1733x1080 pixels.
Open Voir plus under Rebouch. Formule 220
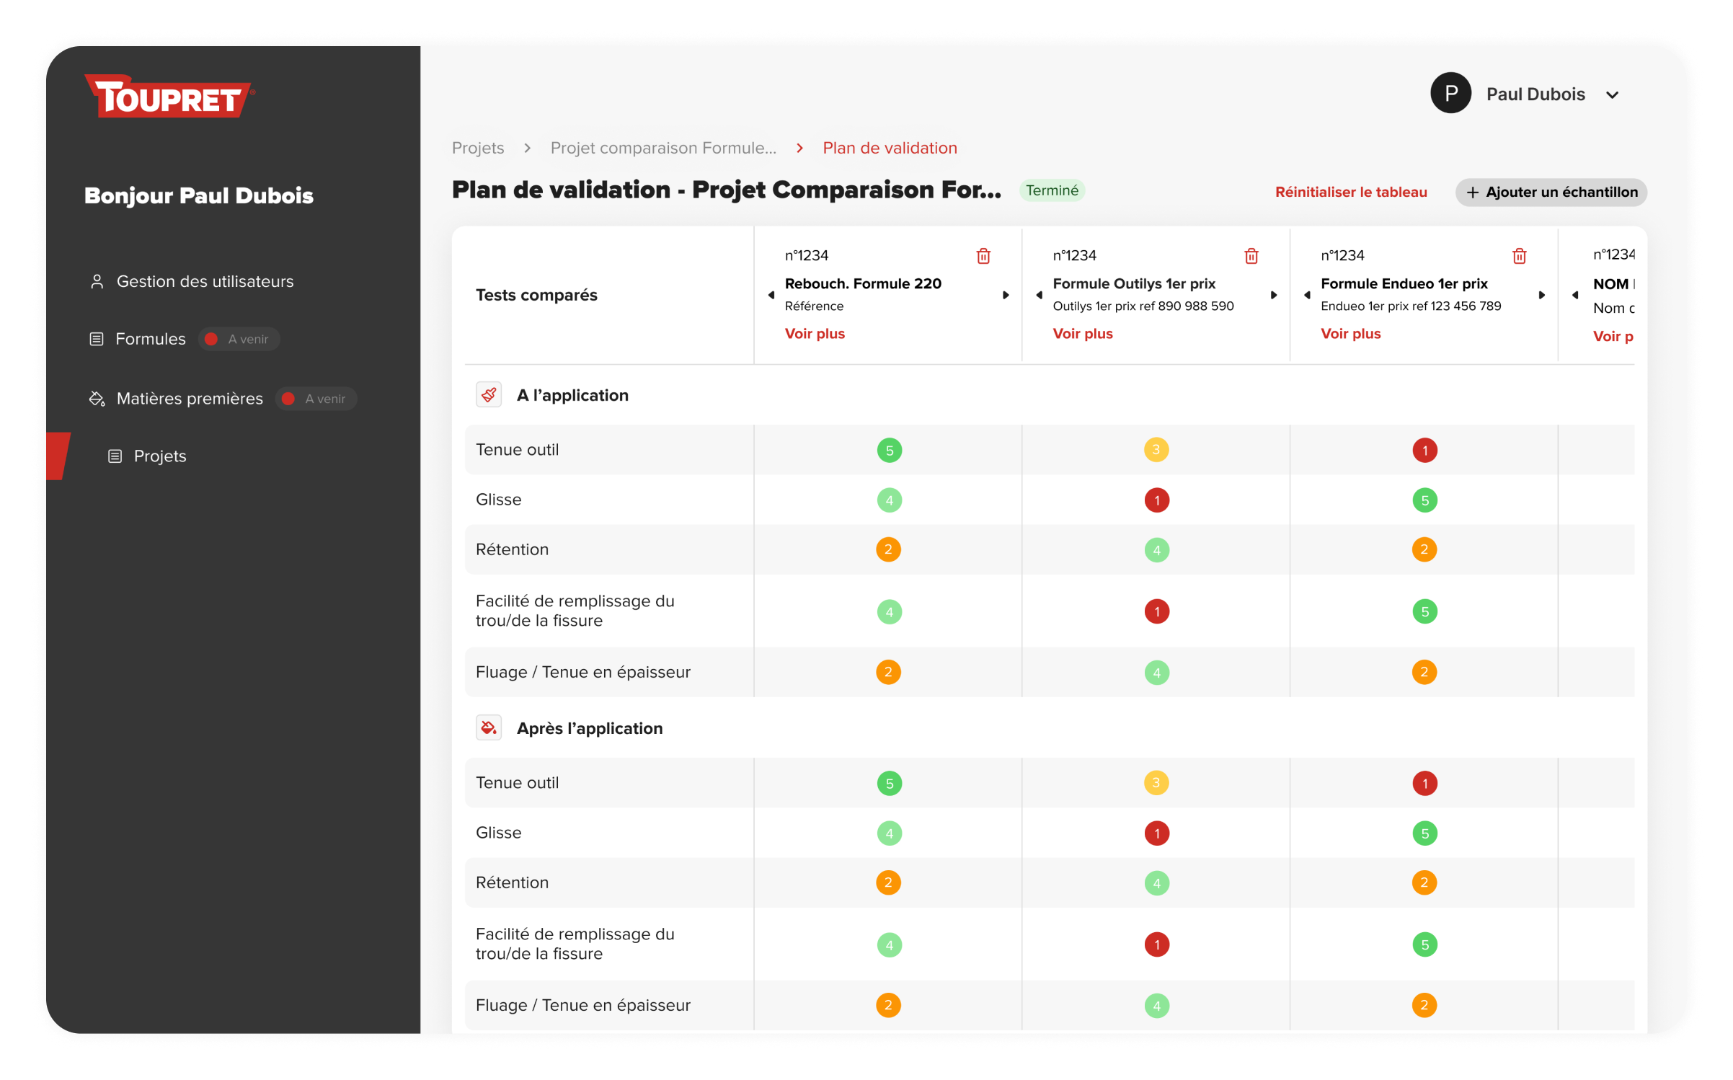815,333
